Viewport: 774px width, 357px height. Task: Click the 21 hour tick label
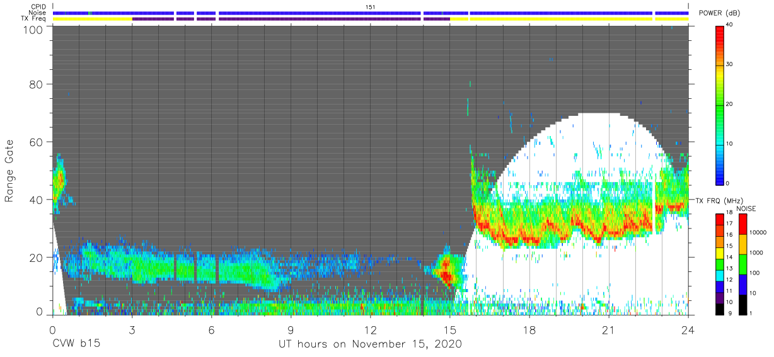(608, 330)
